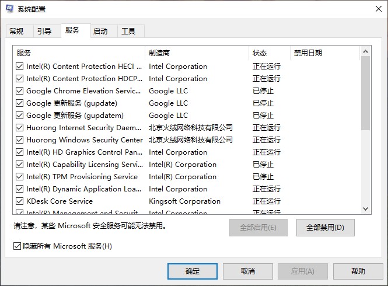The image size is (388, 286).
Task: Close the 系统配置 dialog window
Action: pyautogui.click(x=378, y=9)
